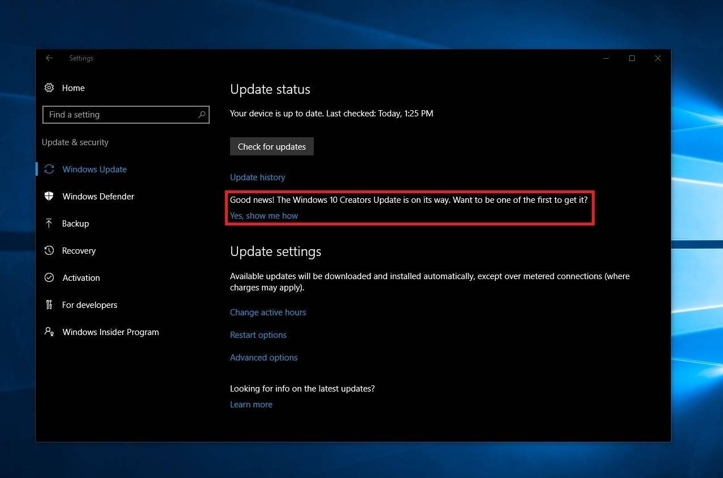Click the Creators Update 'Good news!' message
Screen dimensions: 723x478
(x=409, y=200)
